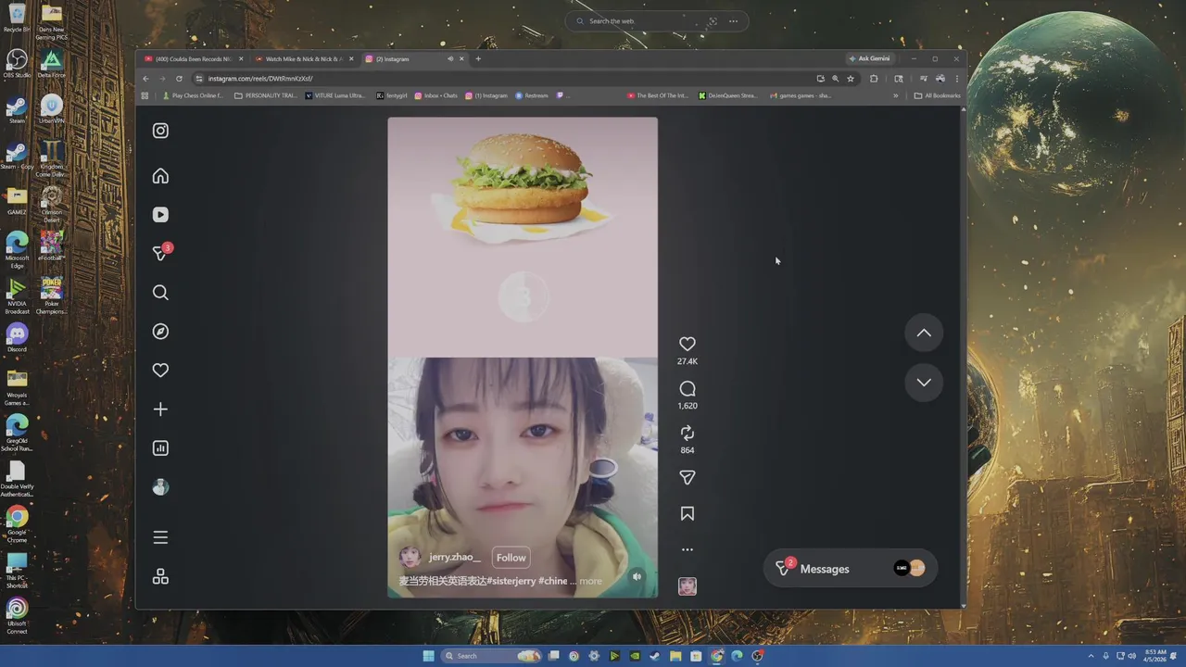The height and width of the screenshot is (667, 1186).
Task: Open the browser extensions puzzle icon
Action: click(x=874, y=79)
